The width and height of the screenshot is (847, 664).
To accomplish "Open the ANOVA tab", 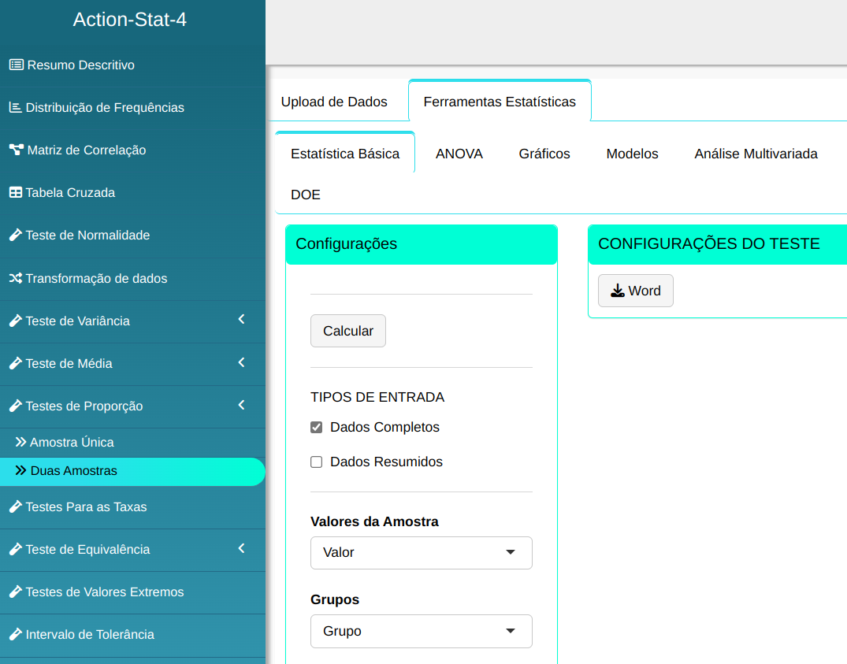I will 459,154.
